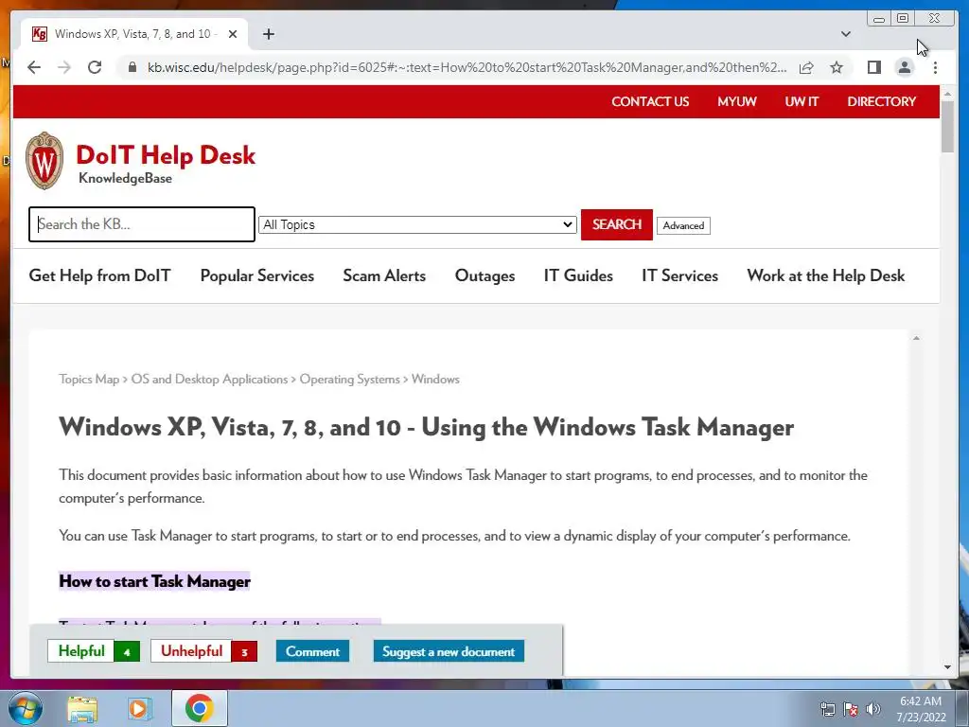
Task: Open the tab search chevron
Action: point(846,34)
